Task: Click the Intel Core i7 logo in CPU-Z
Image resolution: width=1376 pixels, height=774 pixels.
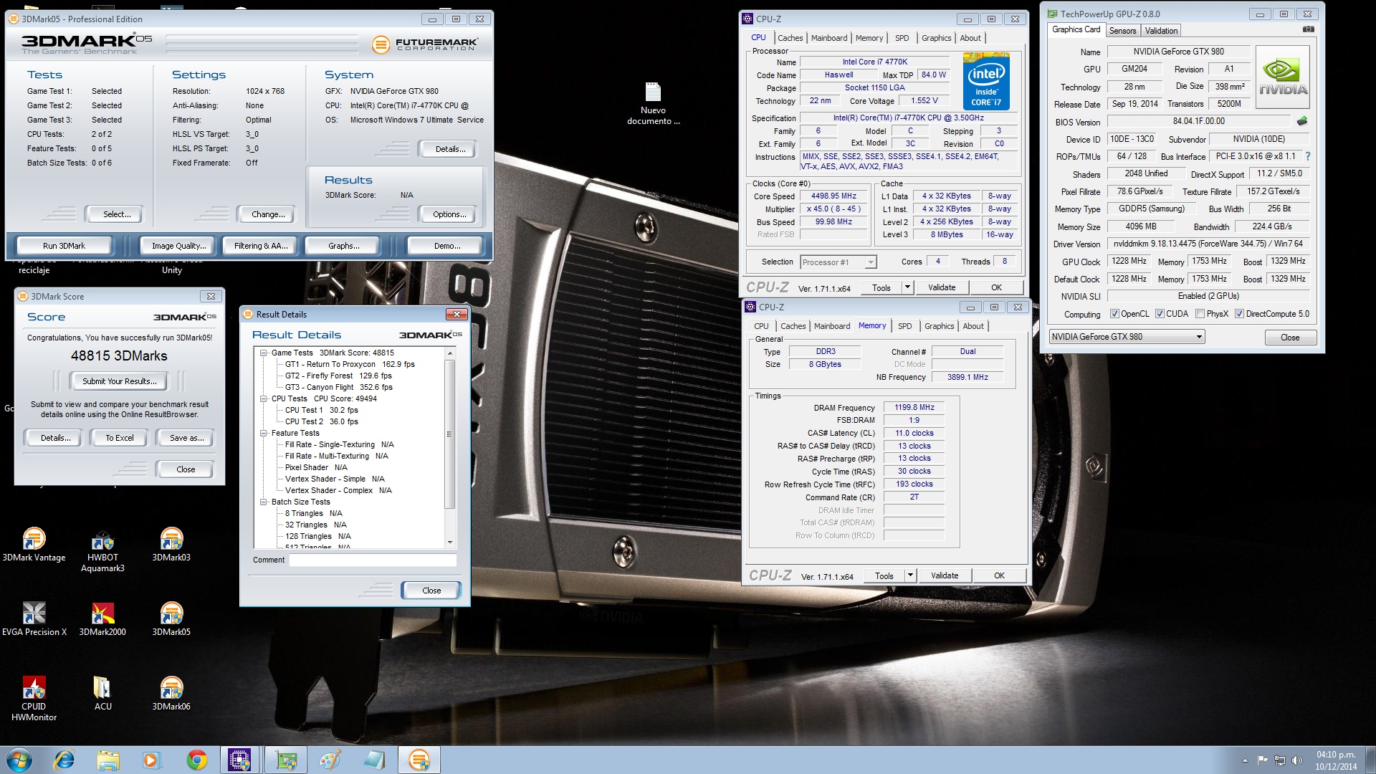Action: click(x=986, y=82)
